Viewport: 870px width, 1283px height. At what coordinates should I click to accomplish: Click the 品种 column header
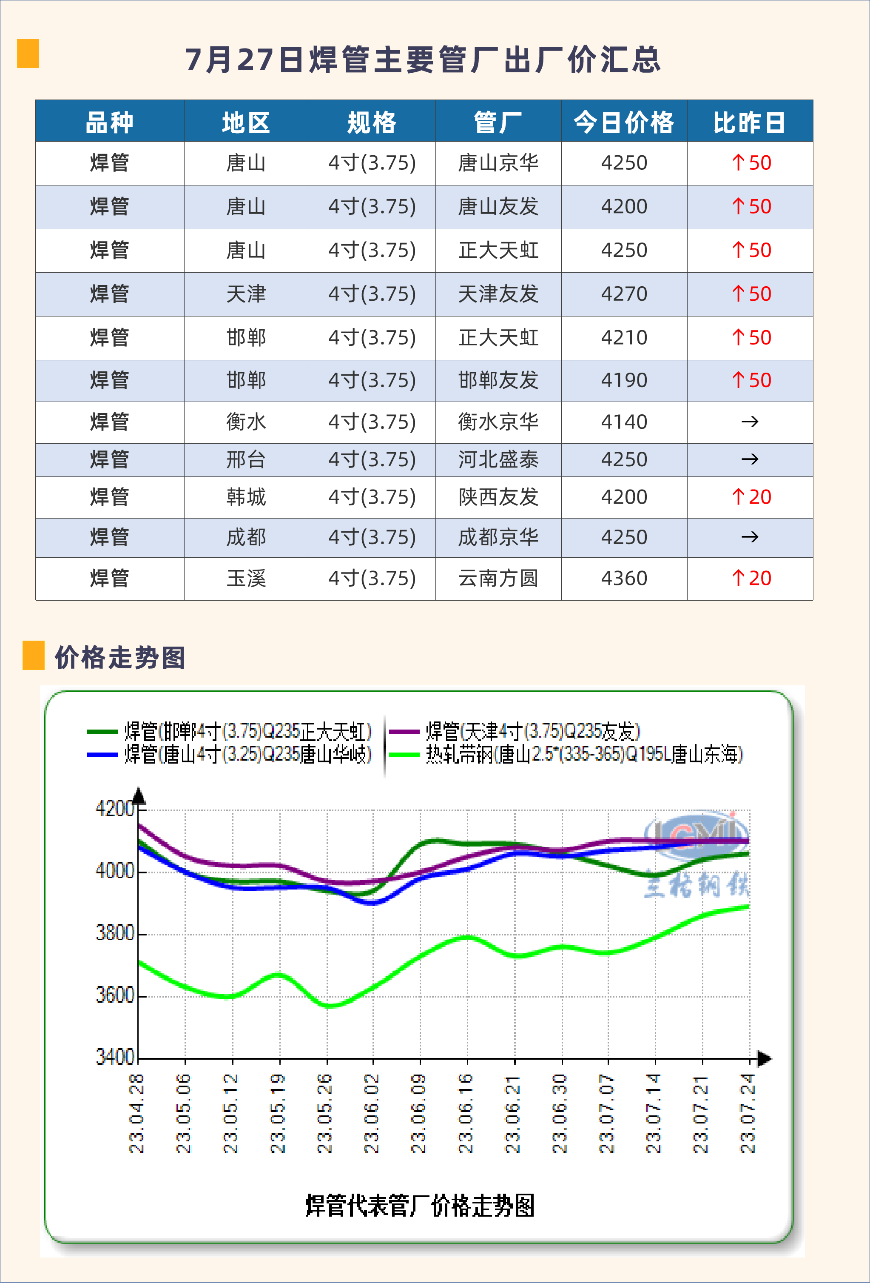[110, 122]
